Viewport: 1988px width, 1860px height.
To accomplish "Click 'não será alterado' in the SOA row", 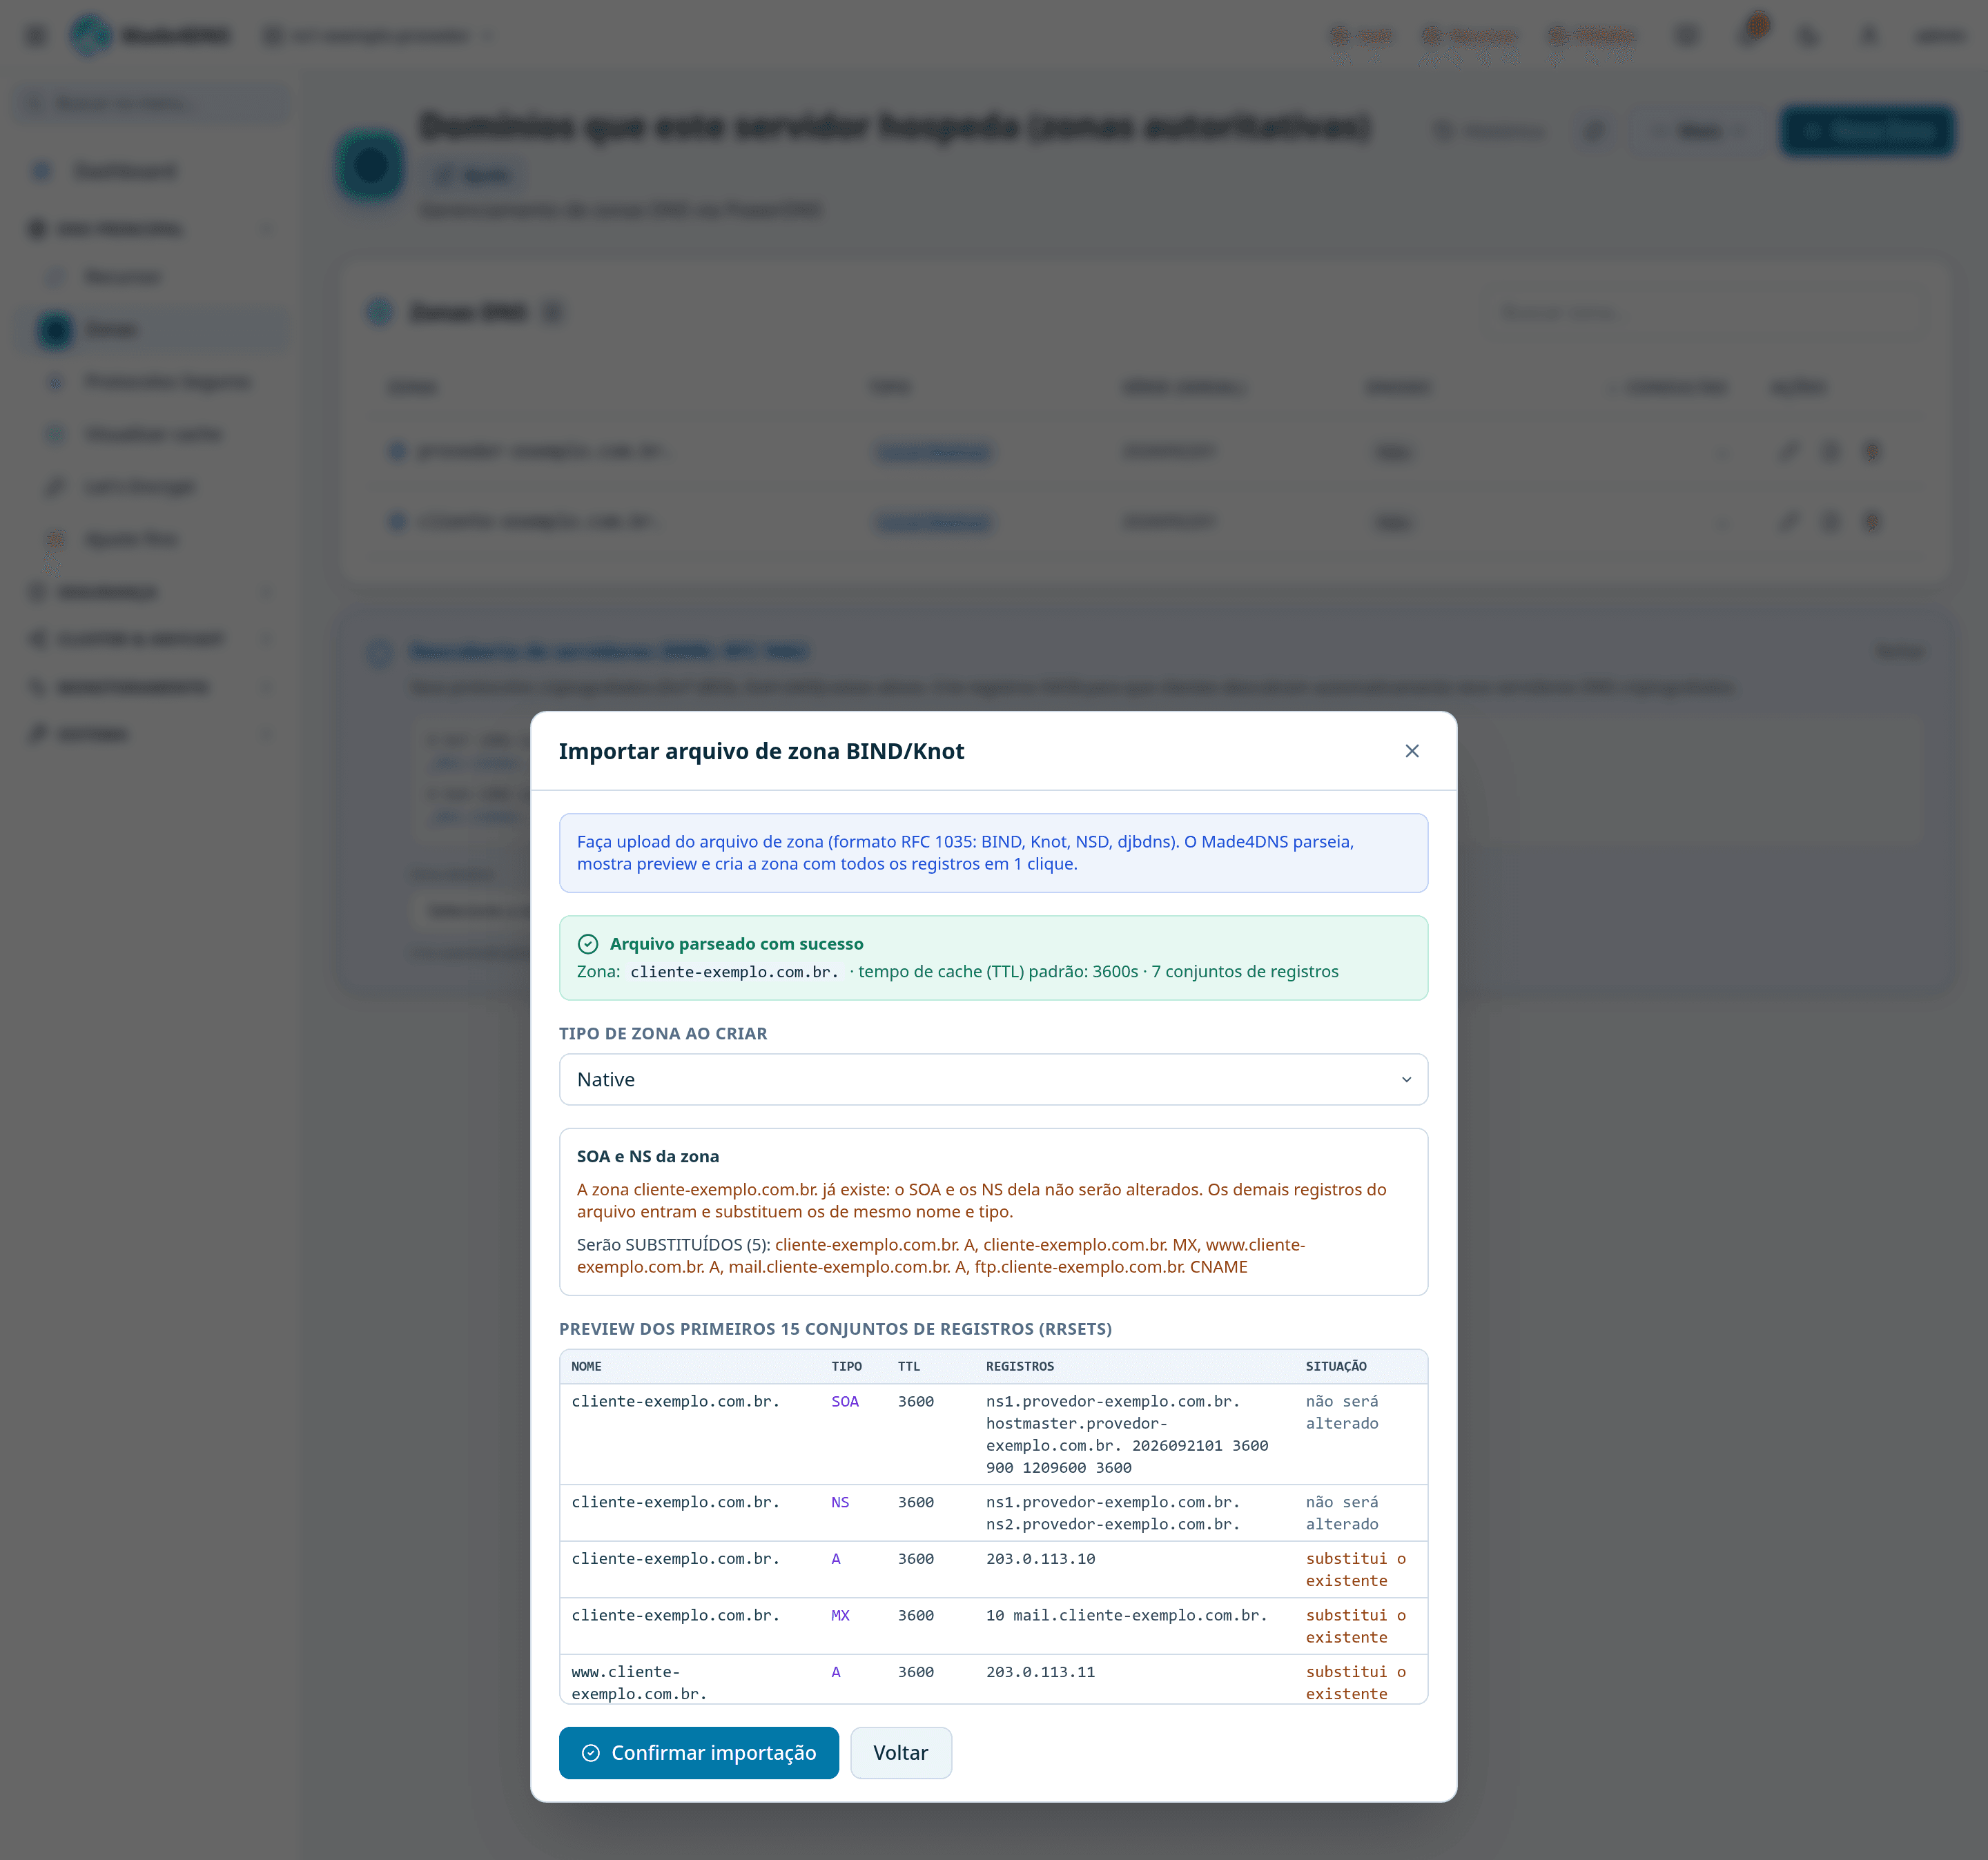I will (1341, 1413).
